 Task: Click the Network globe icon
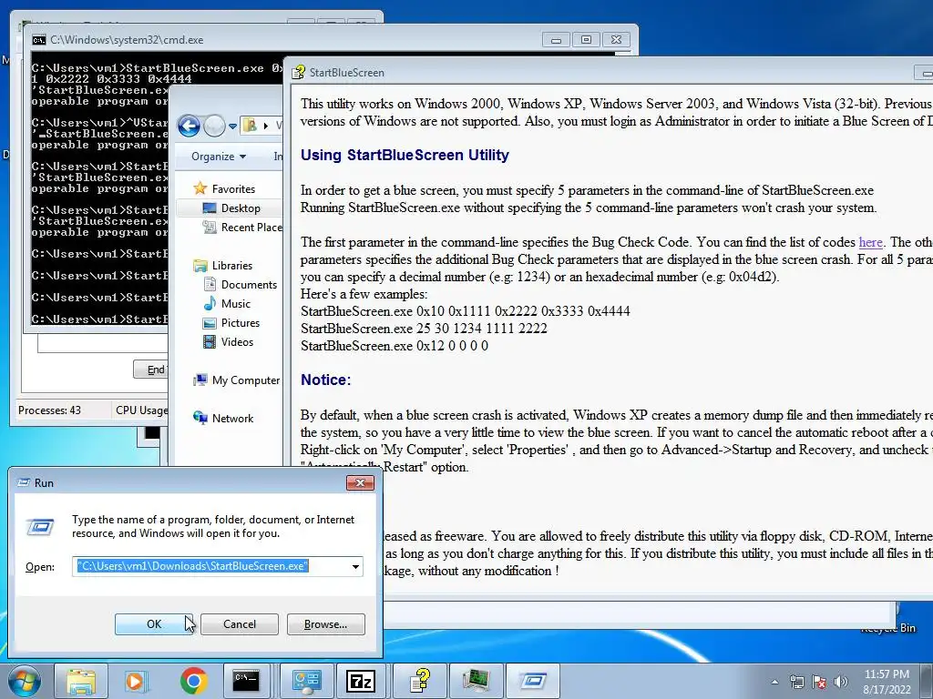tap(200, 417)
